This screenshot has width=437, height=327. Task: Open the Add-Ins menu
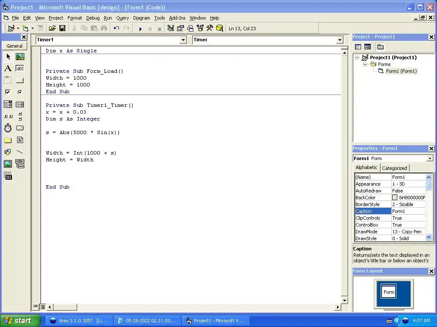pyautogui.click(x=177, y=18)
